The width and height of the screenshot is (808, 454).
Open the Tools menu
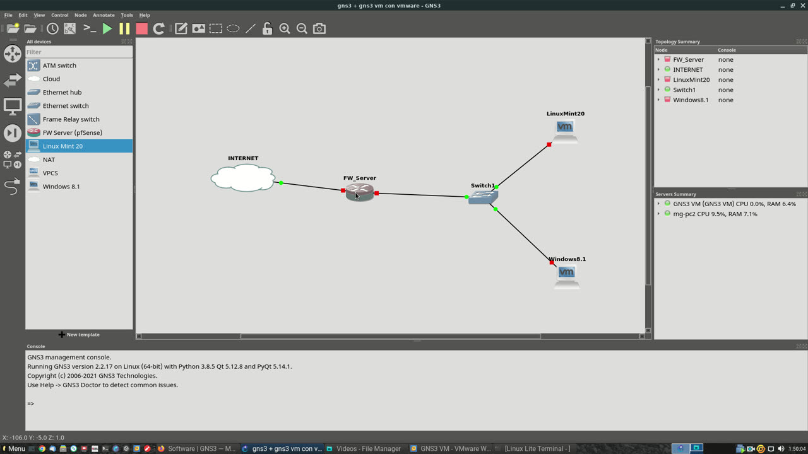point(127,15)
